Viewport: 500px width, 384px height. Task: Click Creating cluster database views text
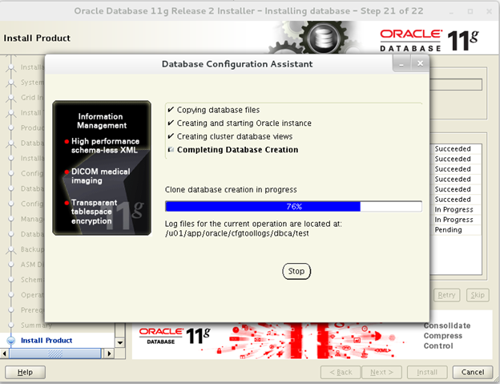pos(235,136)
